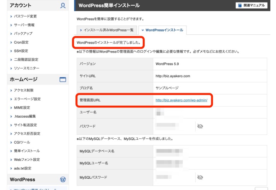
Task: Click the blog name value サンプルページ
Action: click(167, 88)
